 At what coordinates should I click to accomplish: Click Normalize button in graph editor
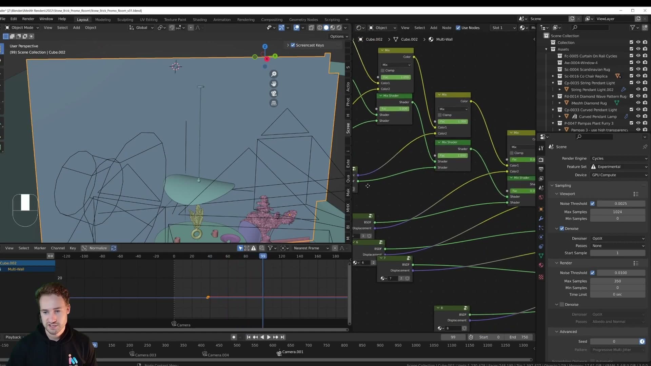pyautogui.click(x=98, y=248)
